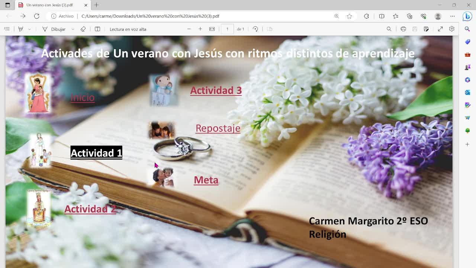The height and width of the screenshot is (268, 476).
Task: Print the PDF document
Action: tap(403, 29)
